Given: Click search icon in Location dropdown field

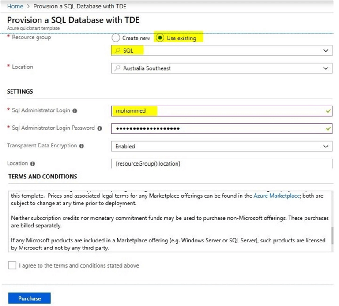Looking at the screenshot, I should coord(117,68).
